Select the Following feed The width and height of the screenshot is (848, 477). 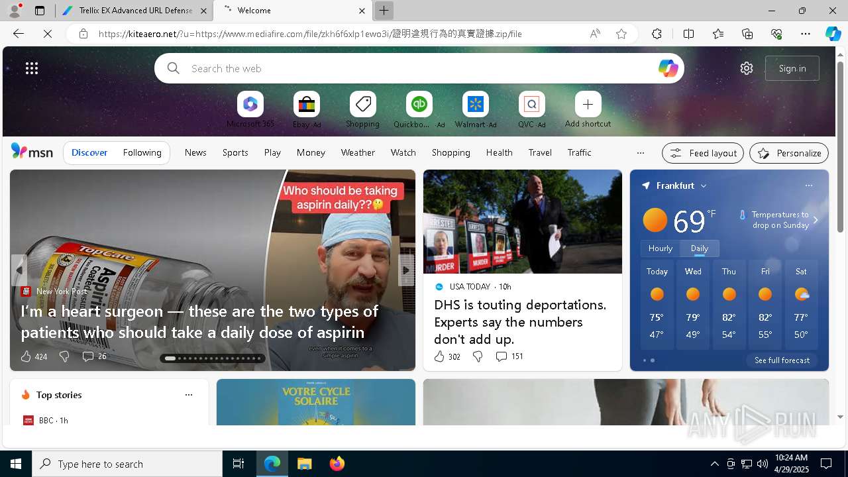(x=142, y=152)
